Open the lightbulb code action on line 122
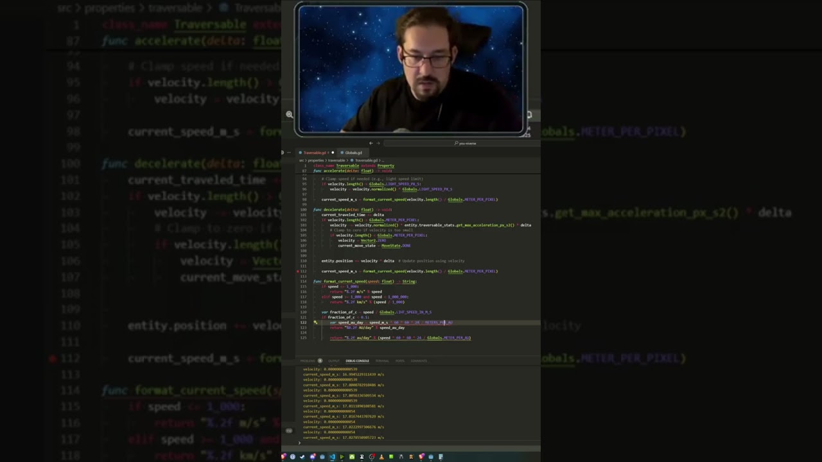This screenshot has height=462, width=822. [315, 322]
